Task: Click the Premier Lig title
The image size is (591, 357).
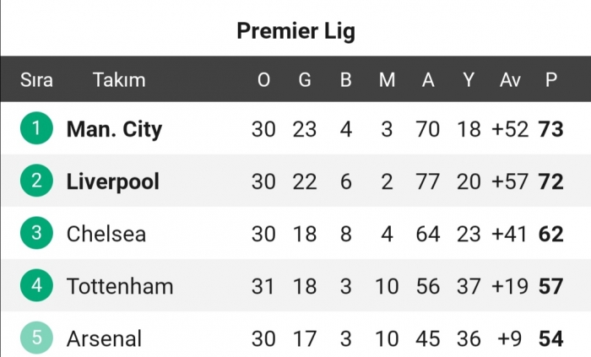Action: (295, 31)
